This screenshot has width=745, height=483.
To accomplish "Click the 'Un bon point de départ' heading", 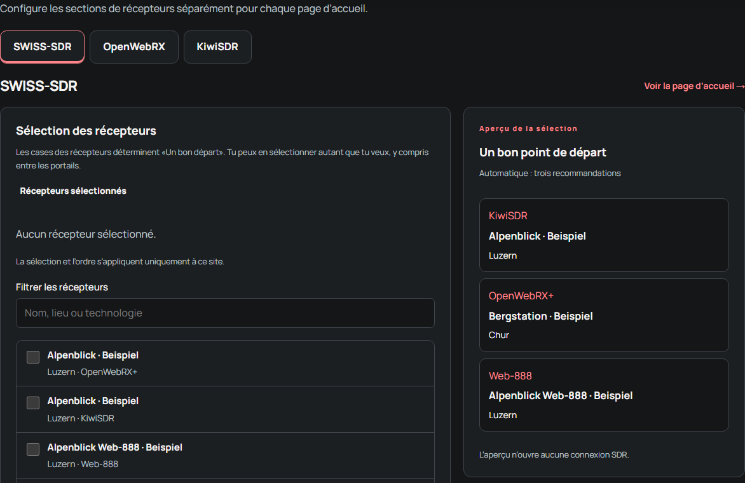I will click(x=543, y=153).
